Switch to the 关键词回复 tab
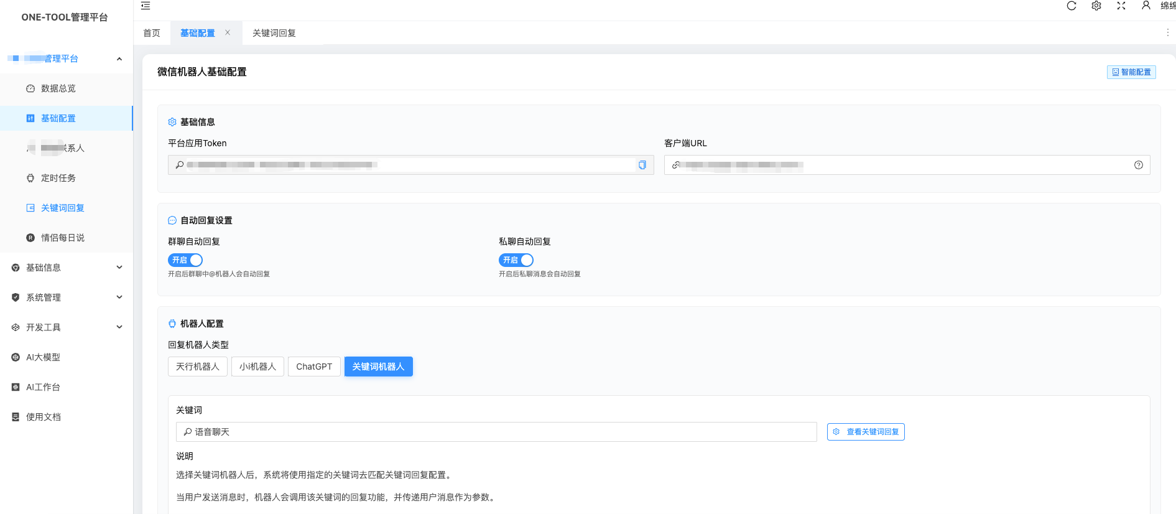The height and width of the screenshot is (514, 1176). [274, 33]
